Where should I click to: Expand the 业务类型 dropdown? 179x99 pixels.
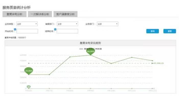click(x=27, y=24)
